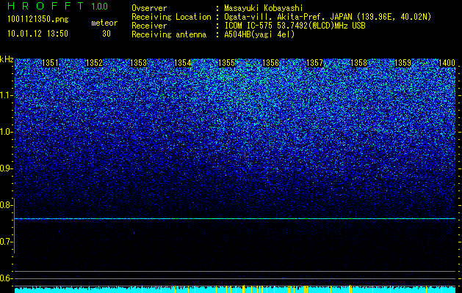Click the bright horizontal carrier line

point(235,218)
